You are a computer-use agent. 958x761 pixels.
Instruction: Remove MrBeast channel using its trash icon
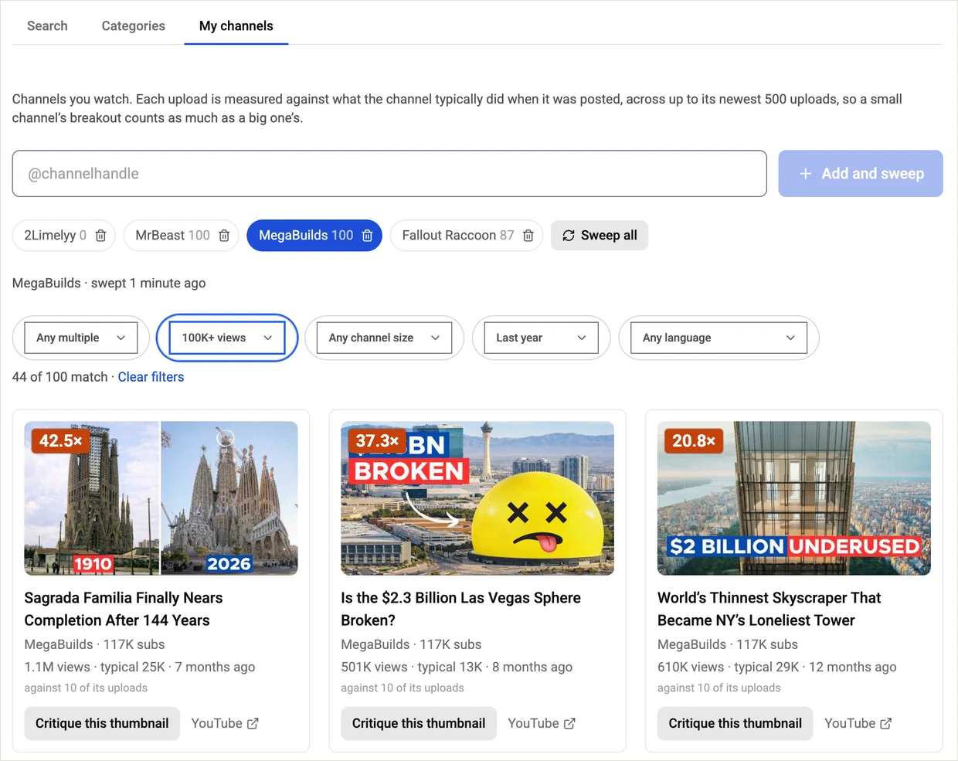(x=224, y=236)
